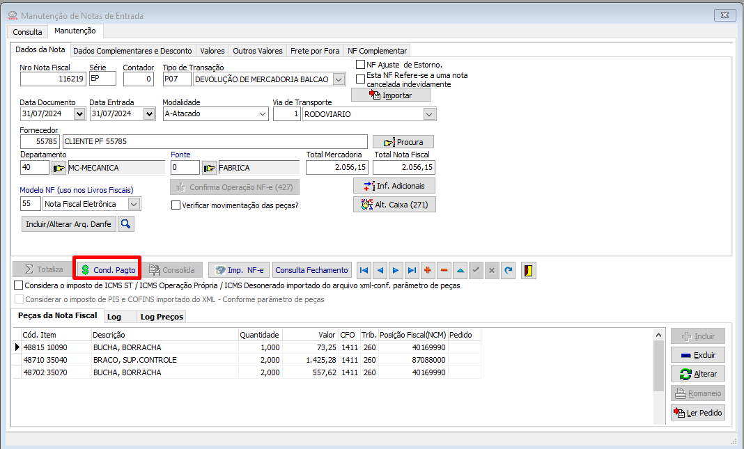Click Posição Fiscal cell 87088000
The height and width of the screenshot is (449, 744).
coord(413,360)
